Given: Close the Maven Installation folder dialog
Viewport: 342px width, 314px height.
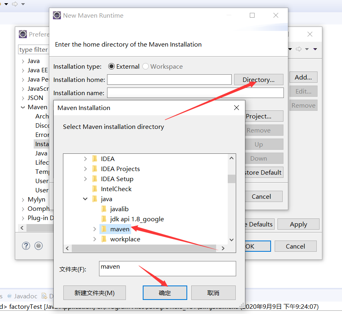Looking at the screenshot, I should [x=237, y=108].
